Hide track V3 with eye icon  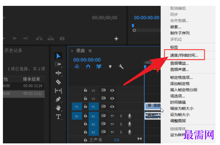112,90
